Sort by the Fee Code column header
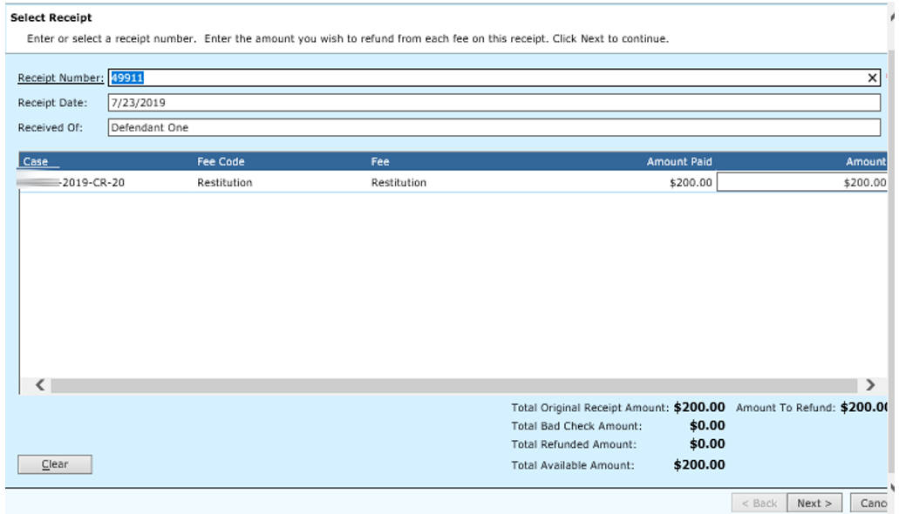This screenshot has width=899, height=514. [221, 162]
